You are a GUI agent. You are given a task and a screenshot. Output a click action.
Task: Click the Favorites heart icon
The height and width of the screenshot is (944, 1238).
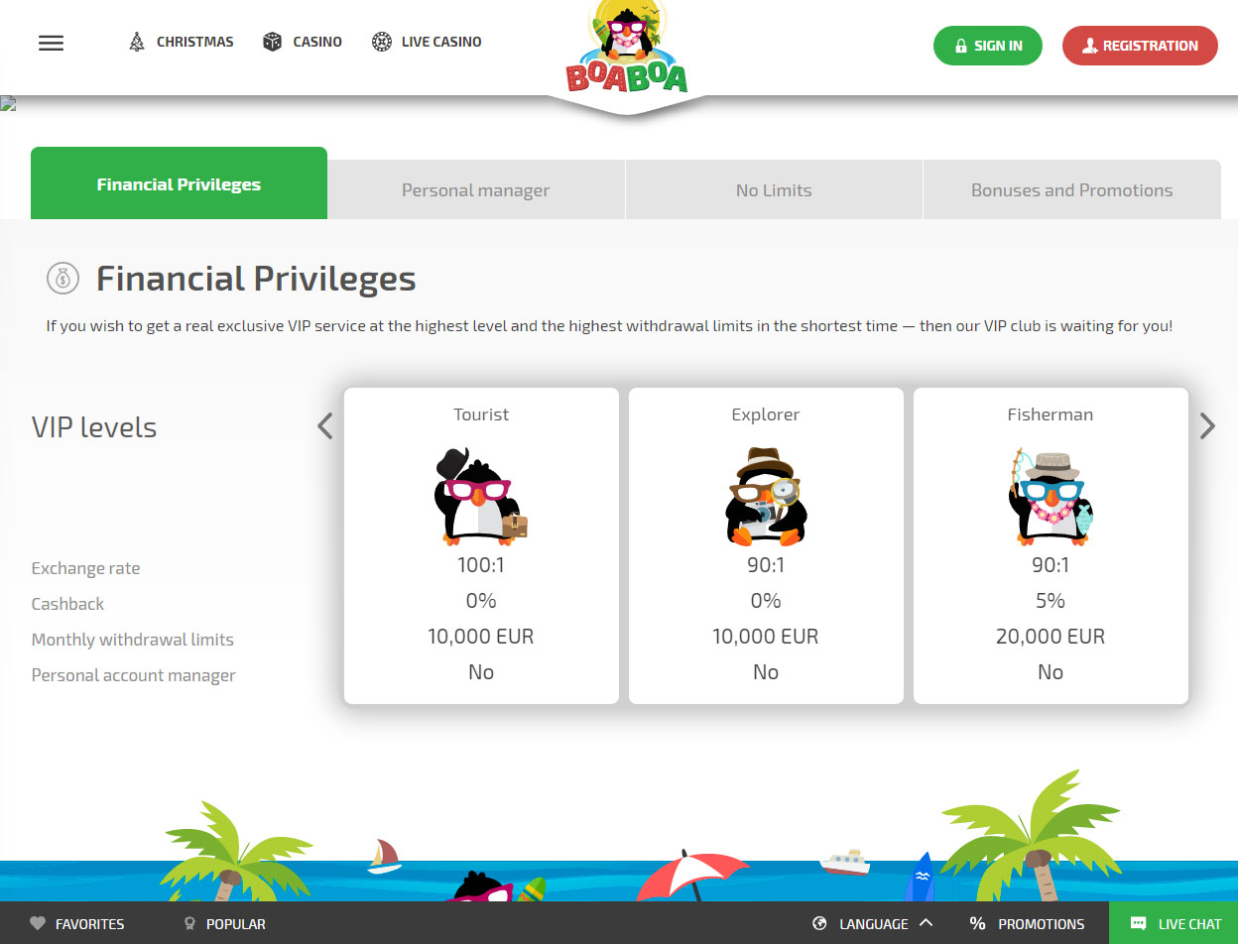pos(38,923)
